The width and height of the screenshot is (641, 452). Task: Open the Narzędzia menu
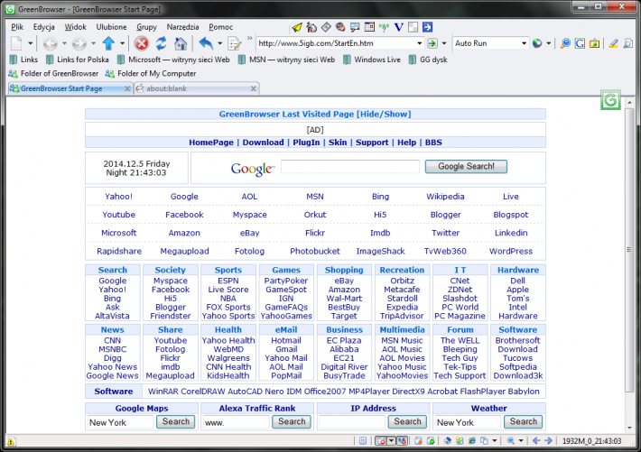tap(182, 27)
